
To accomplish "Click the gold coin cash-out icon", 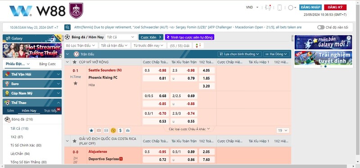I will point(113,130).
